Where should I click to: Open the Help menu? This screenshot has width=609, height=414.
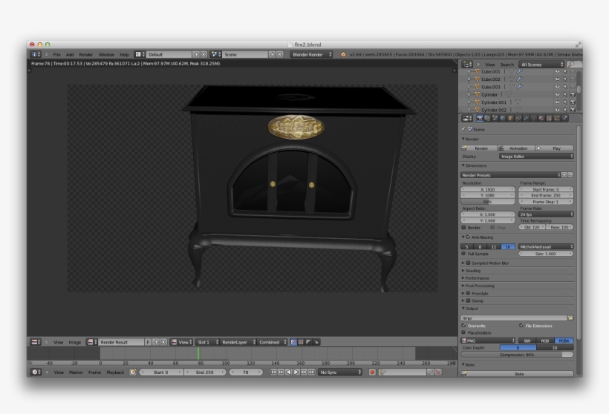[x=124, y=55]
